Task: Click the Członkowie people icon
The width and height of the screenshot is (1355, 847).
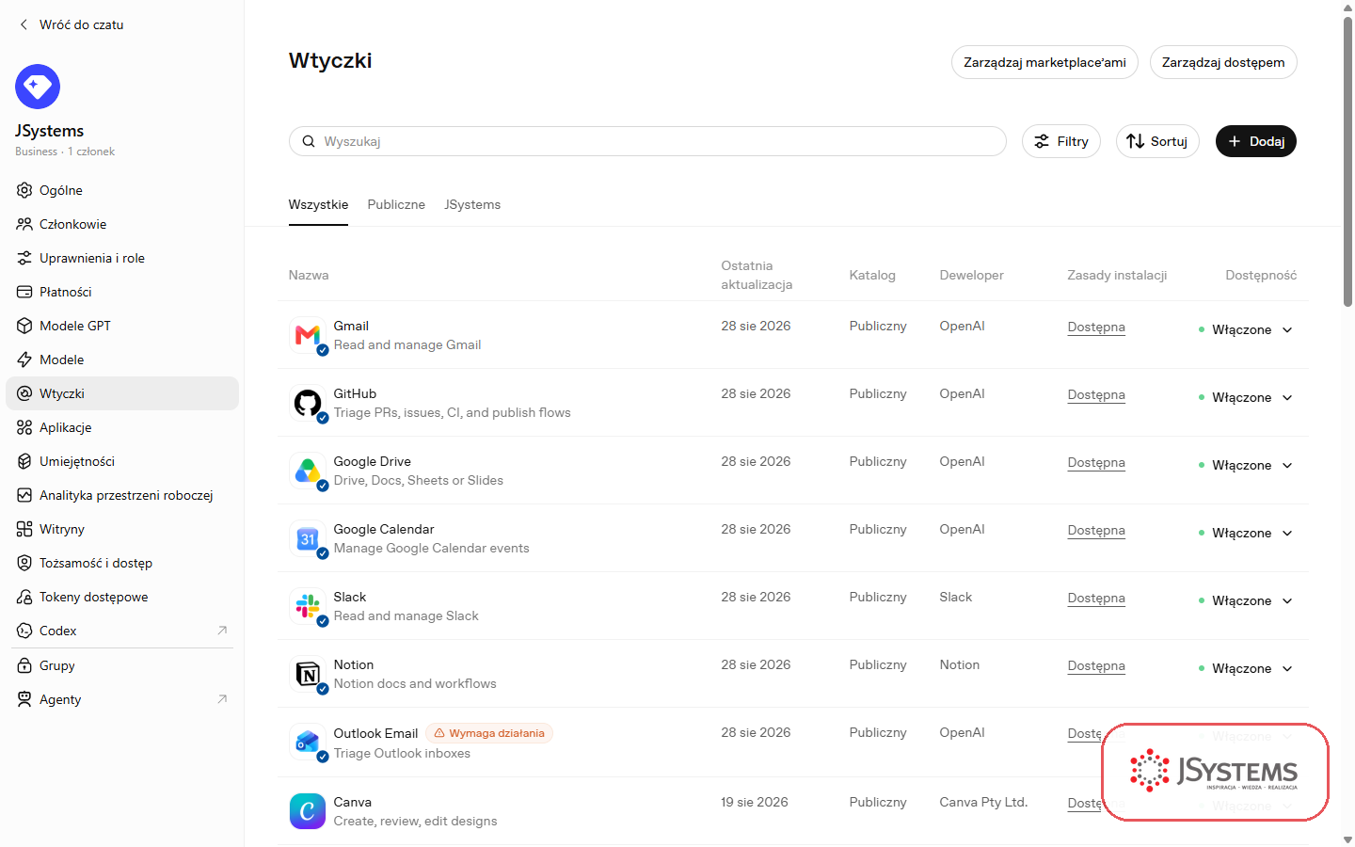Action: click(x=24, y=224)
